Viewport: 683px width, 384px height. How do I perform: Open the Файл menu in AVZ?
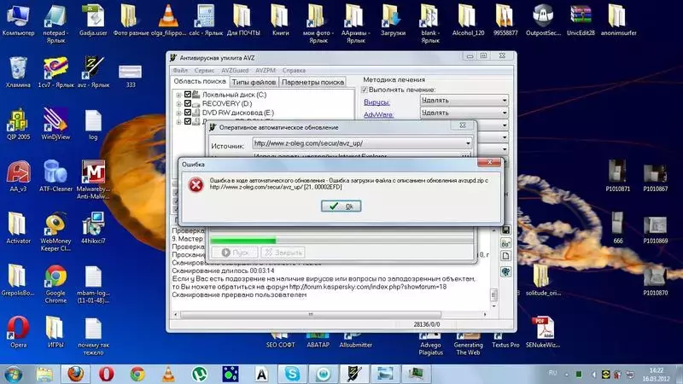[180, 70]
